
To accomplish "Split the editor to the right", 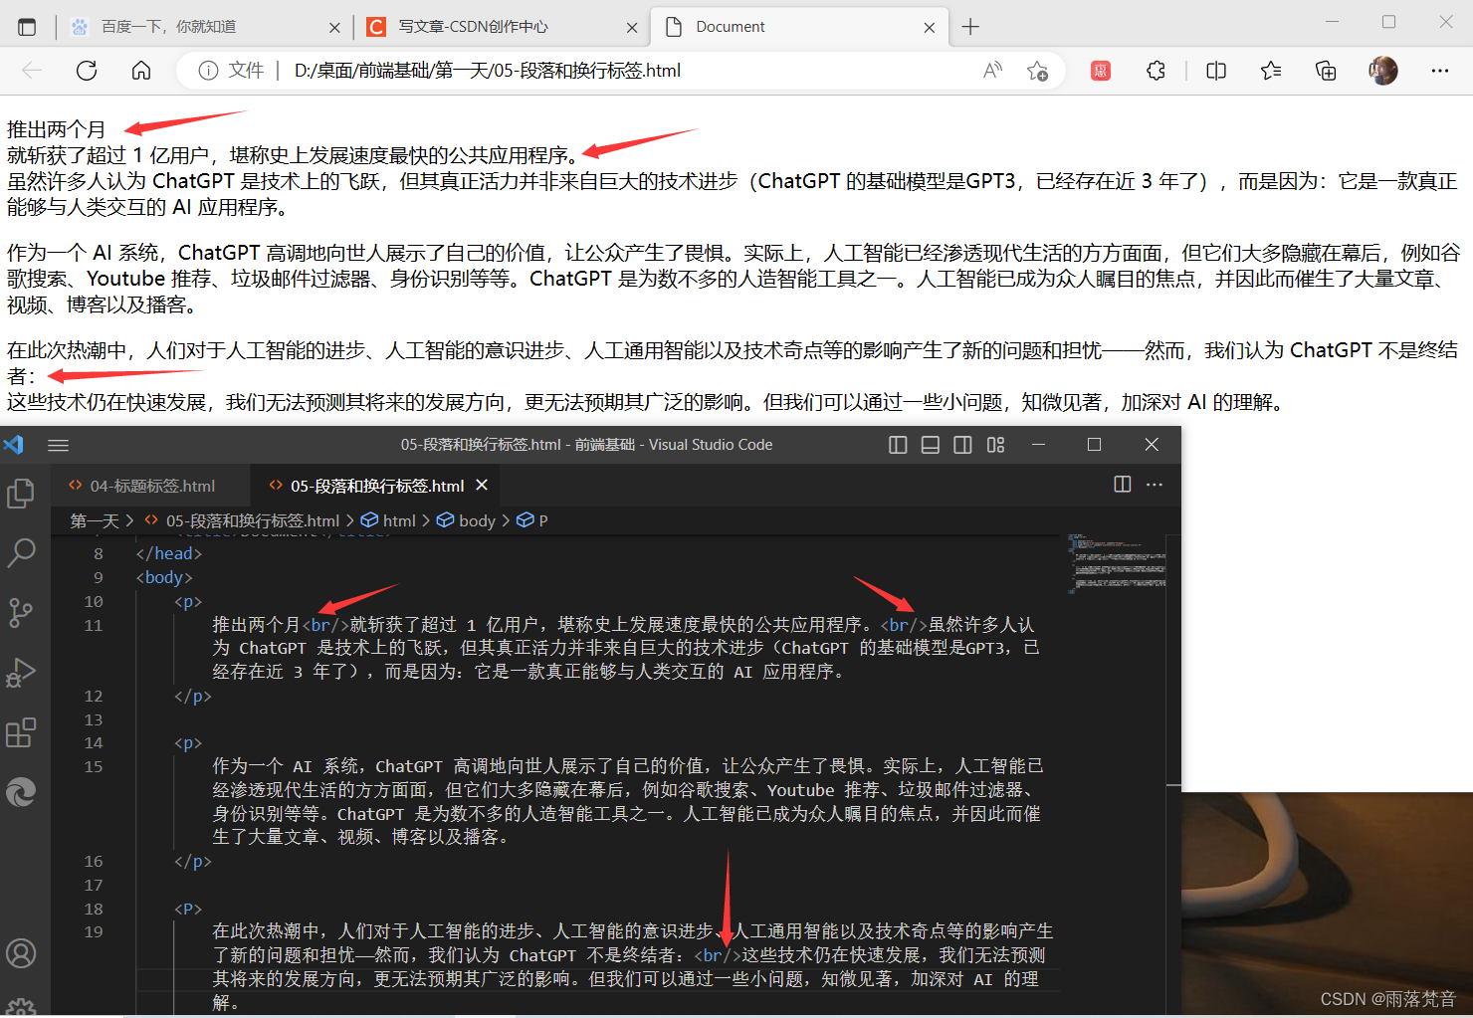I will pos(1123,485).
